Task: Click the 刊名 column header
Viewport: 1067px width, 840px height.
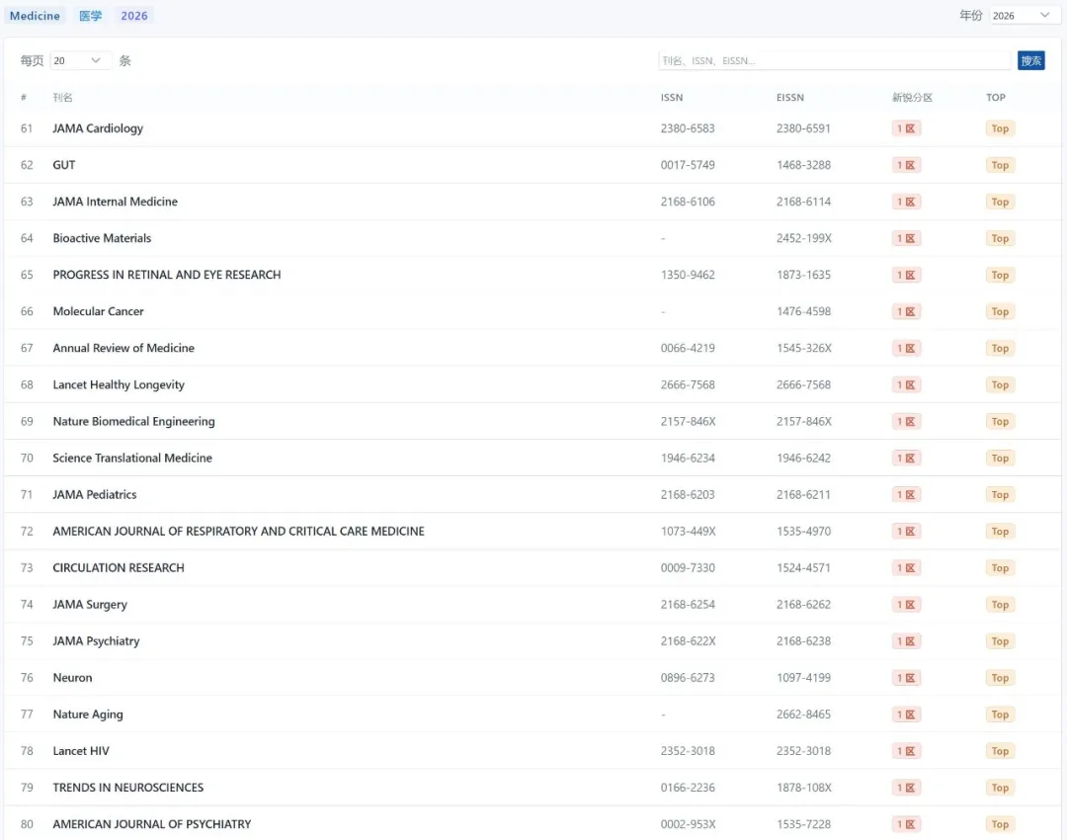Action: pyautogui.click(x=62, y=98)
